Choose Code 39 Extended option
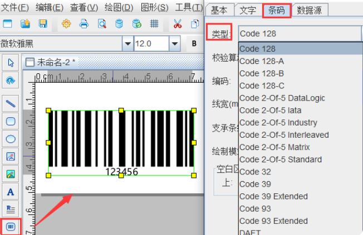 (300, 196)
